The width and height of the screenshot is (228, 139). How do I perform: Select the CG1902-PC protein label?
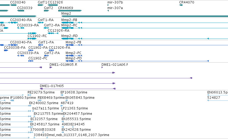point(38,58)
